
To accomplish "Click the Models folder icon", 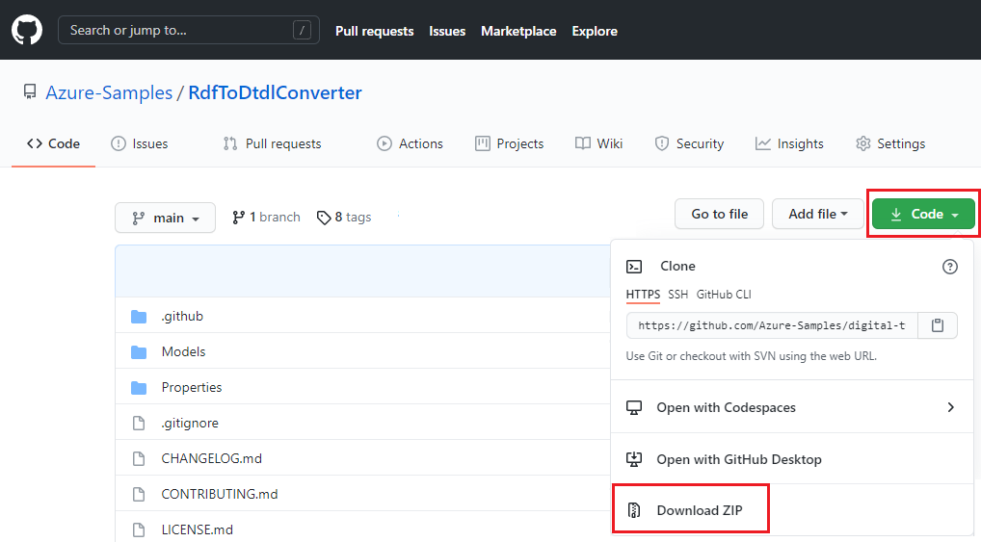I will [x=138, y=352].
